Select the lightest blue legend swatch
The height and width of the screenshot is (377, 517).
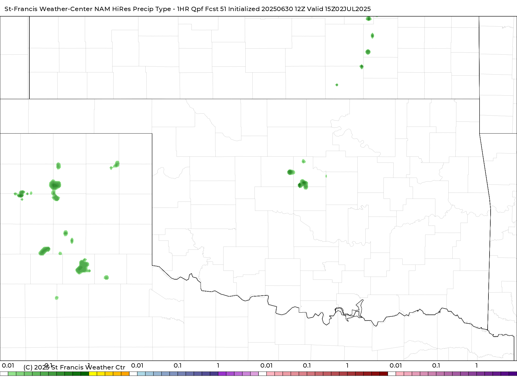coord(141,374)
